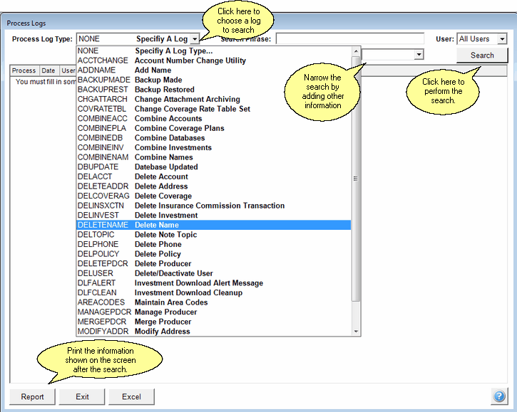The height and width of the screenshot is (412, 517).
Task: Choose DELACCT Delete Account
Action: coord(214,176)
